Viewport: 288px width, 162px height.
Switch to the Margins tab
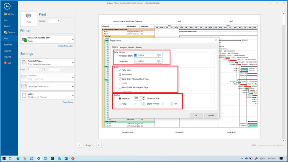123,47
